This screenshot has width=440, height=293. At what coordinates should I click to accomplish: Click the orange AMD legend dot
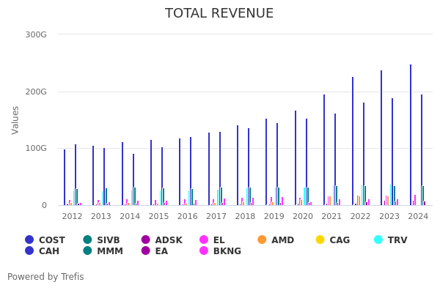coord(263,240)
